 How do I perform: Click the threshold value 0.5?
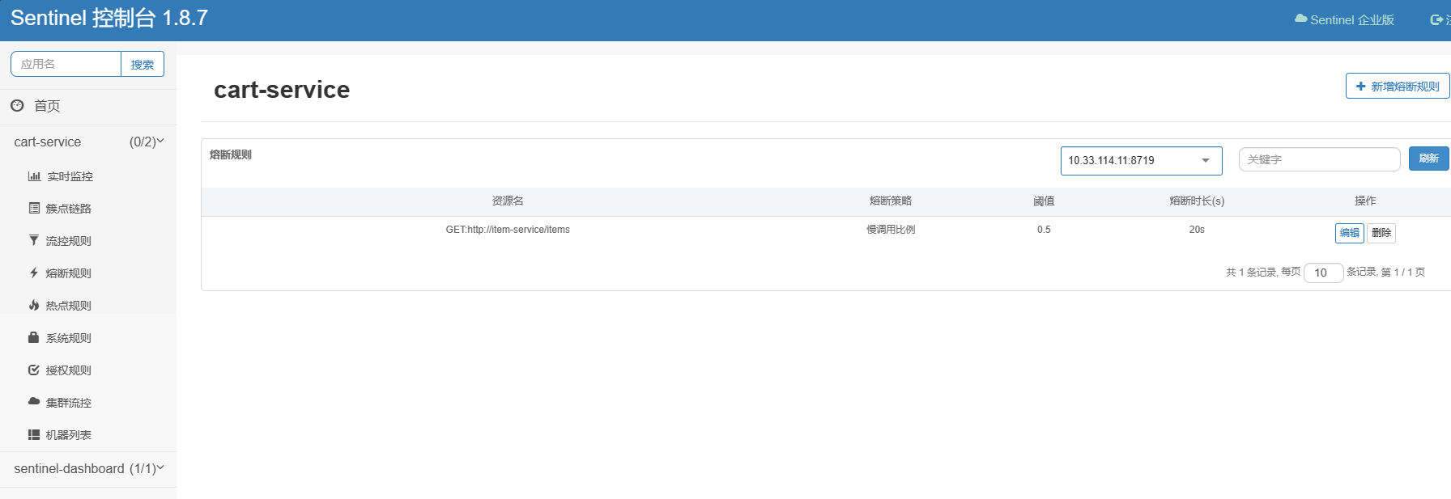pyautogui.click(x=1044, y=230)
